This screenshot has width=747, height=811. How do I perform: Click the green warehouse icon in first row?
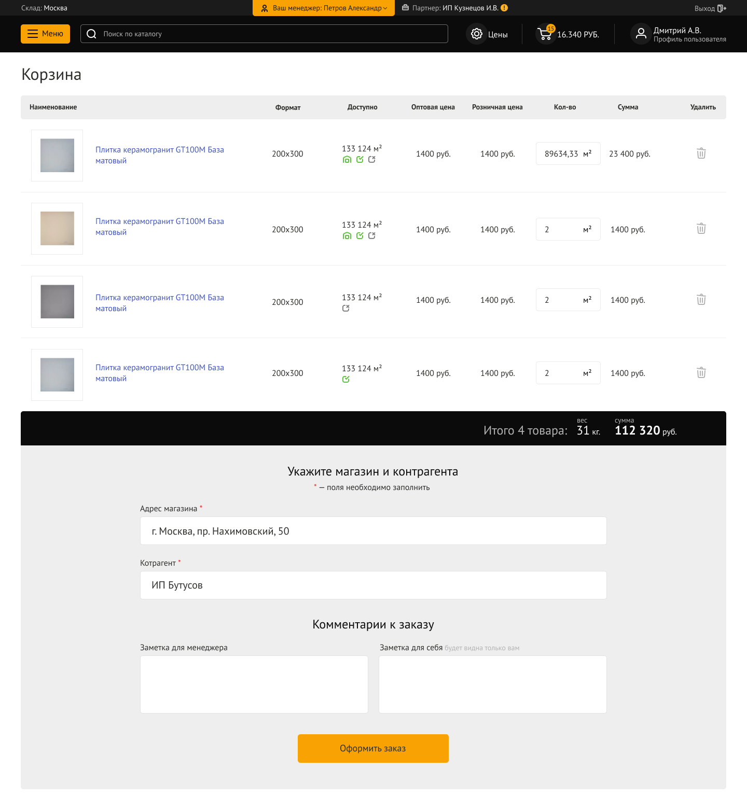(x=347, y=160)
